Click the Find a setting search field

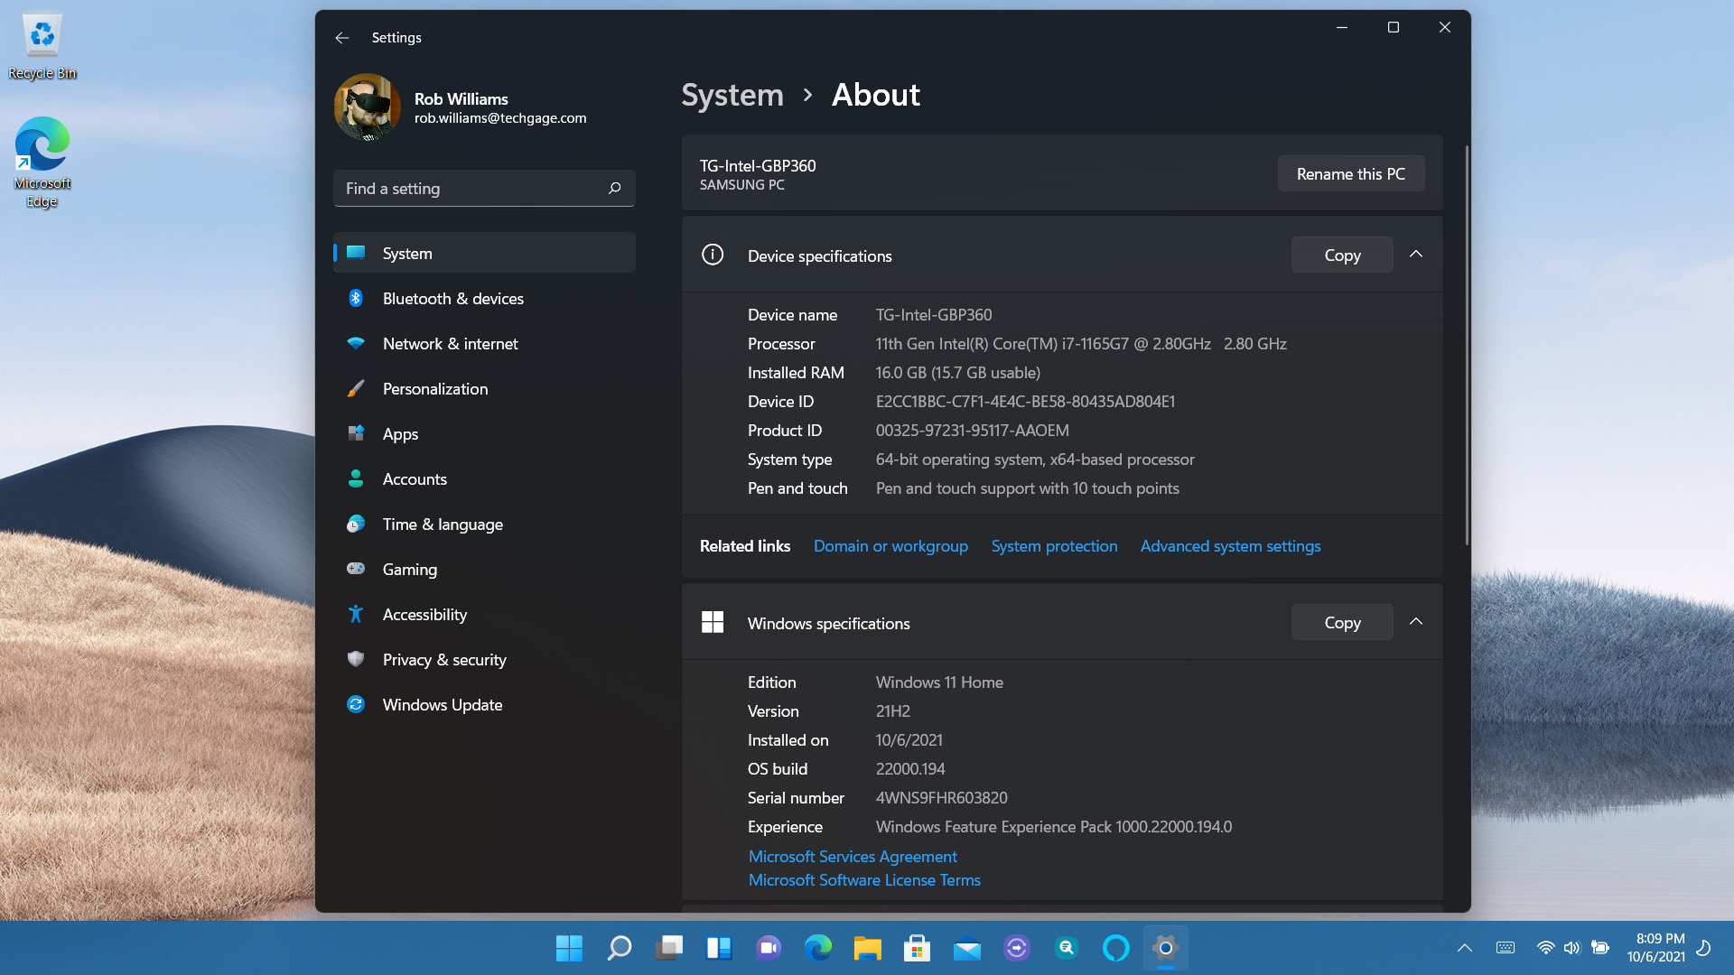point(470,189)
